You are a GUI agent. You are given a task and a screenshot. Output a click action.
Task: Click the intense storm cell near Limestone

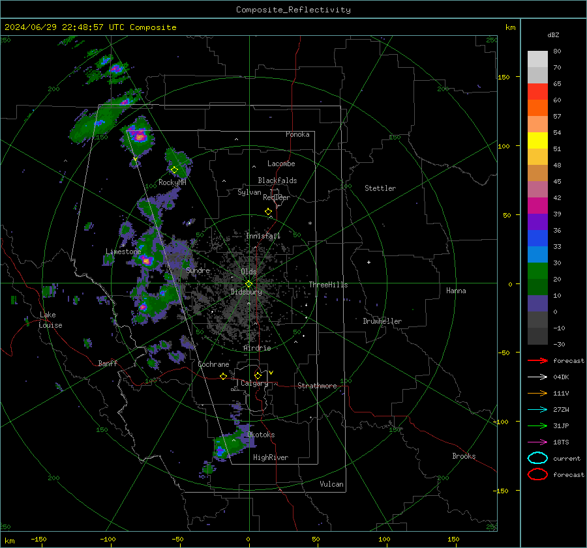[x=146, y=261]
